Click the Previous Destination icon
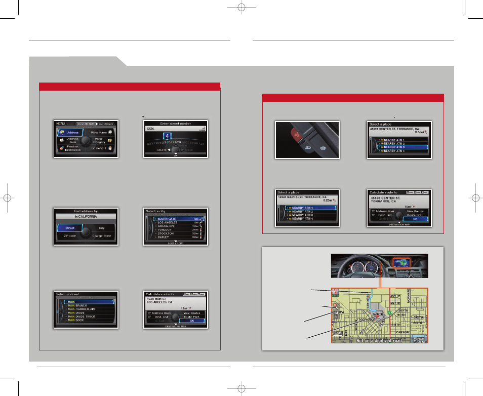483x396 pixels. pyautogui.click(x=62, y=148)
